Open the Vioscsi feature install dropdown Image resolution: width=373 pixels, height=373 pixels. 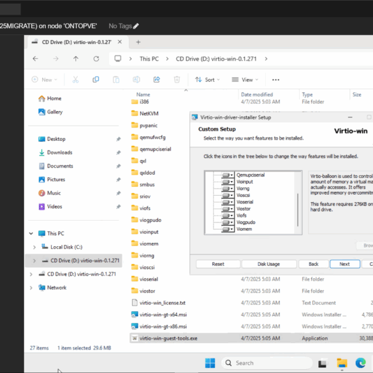tap(228, 195)
